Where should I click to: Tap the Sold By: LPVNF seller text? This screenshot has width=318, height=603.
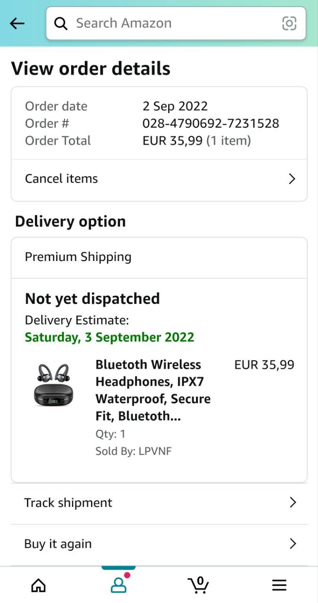click(133, 451)
